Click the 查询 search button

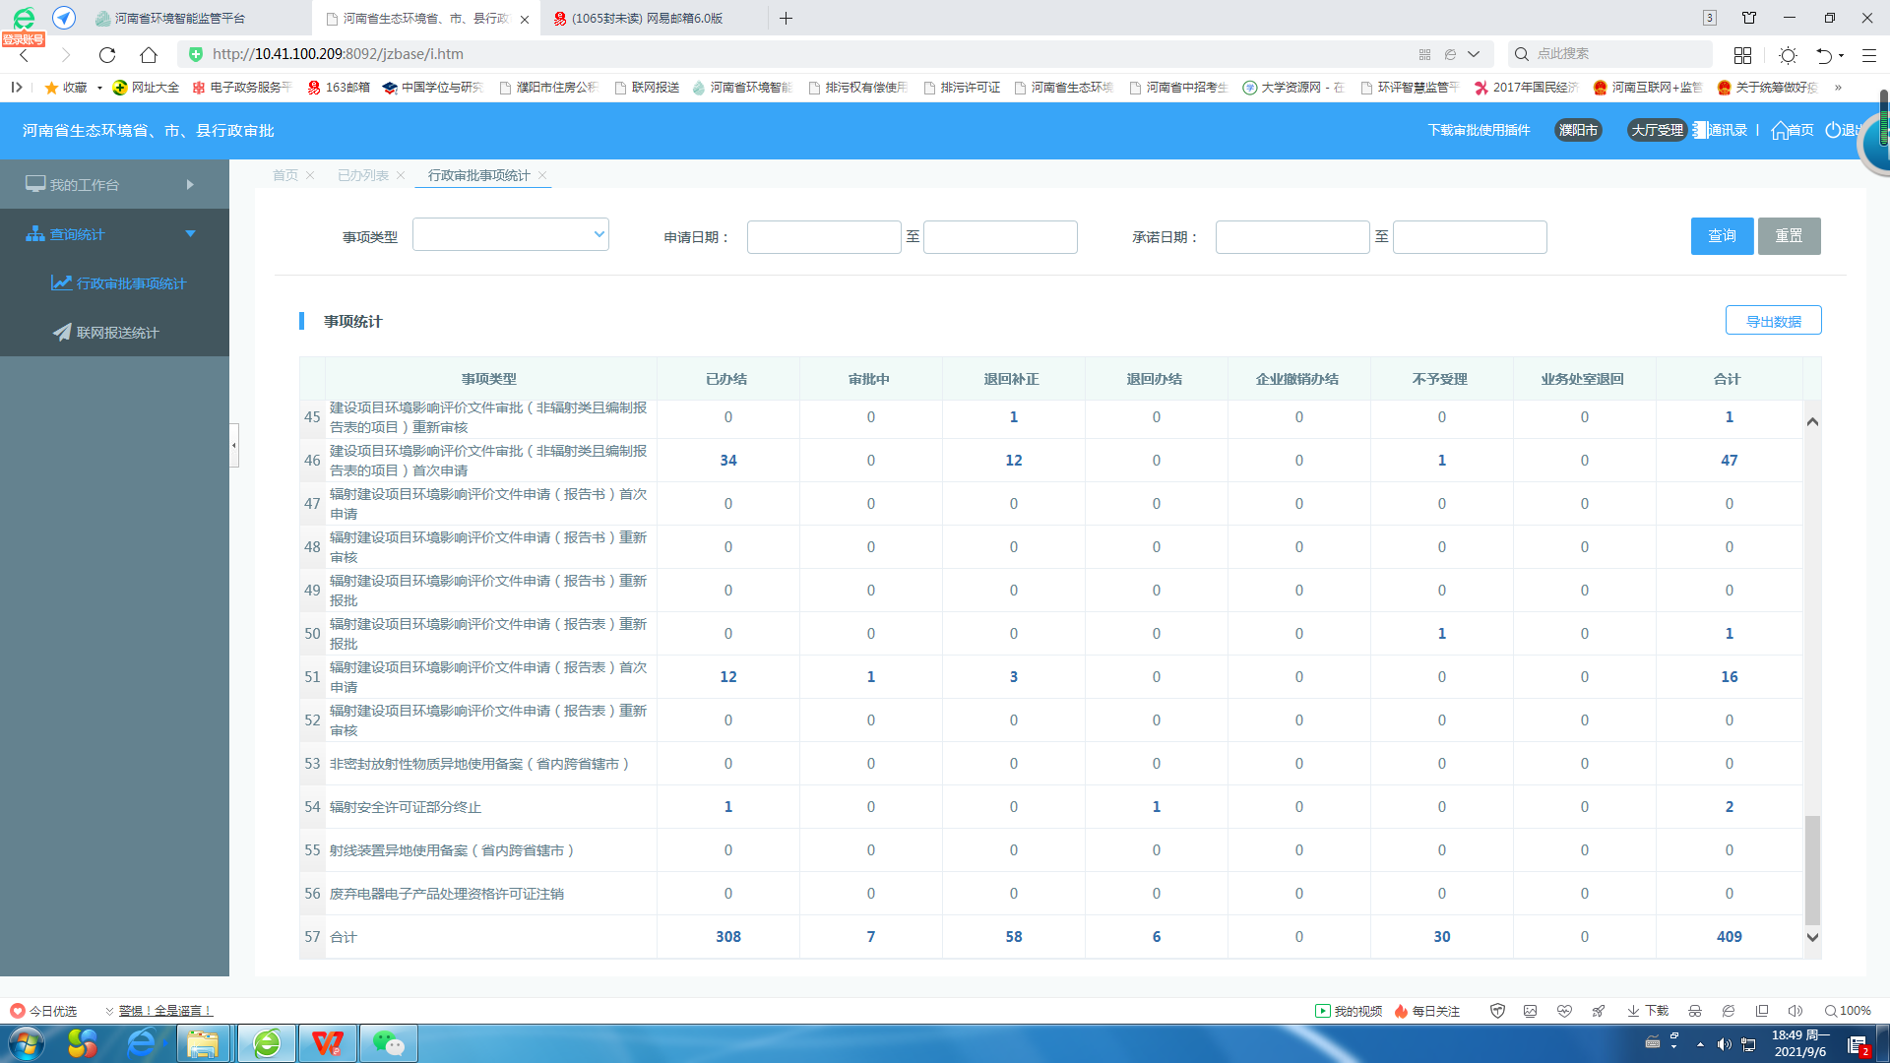coord(1722,236)
